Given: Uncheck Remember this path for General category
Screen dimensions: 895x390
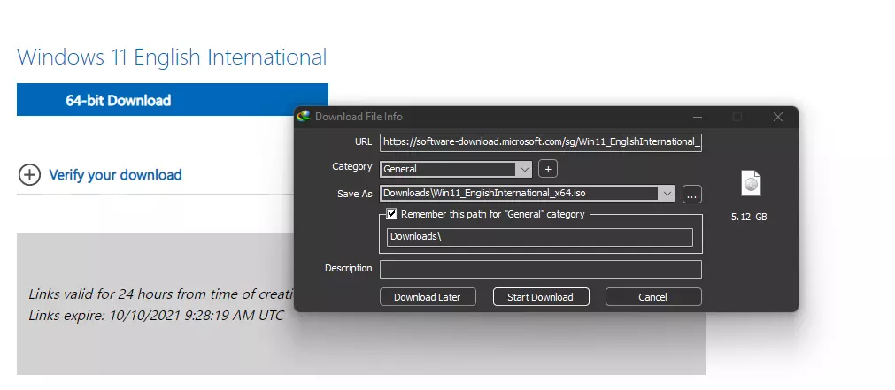Looking at the screenshot, I should click(392, 214).
